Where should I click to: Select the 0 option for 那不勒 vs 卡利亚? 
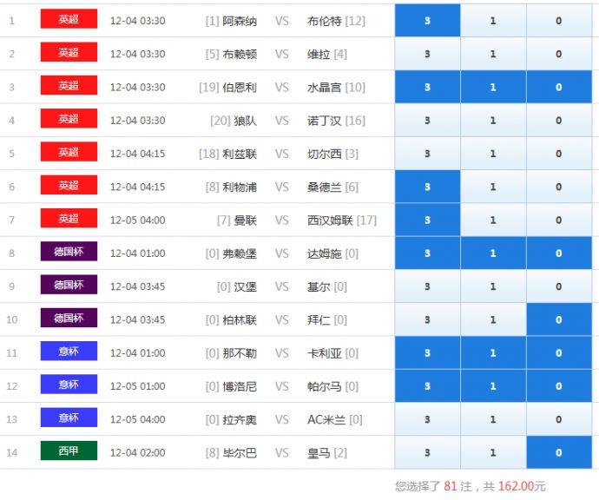[x=558, y=353]
